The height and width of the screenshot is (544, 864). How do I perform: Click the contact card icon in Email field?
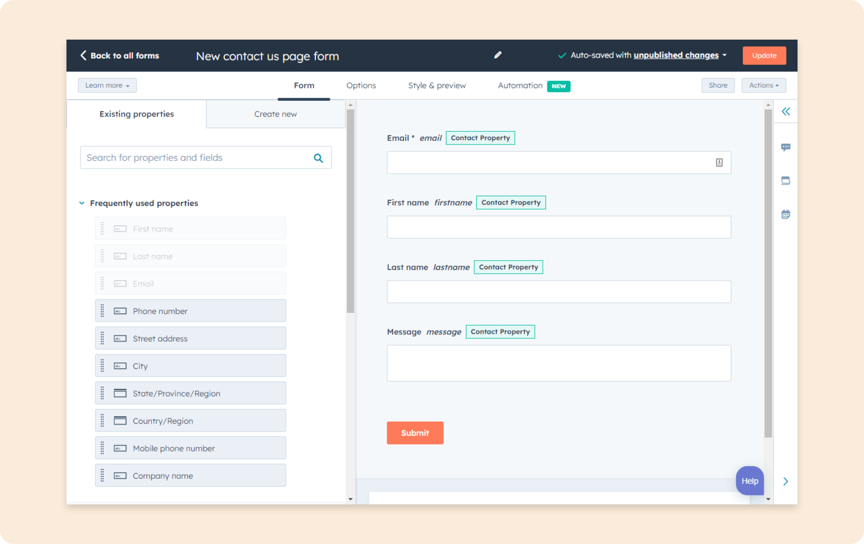coord(719,163)
